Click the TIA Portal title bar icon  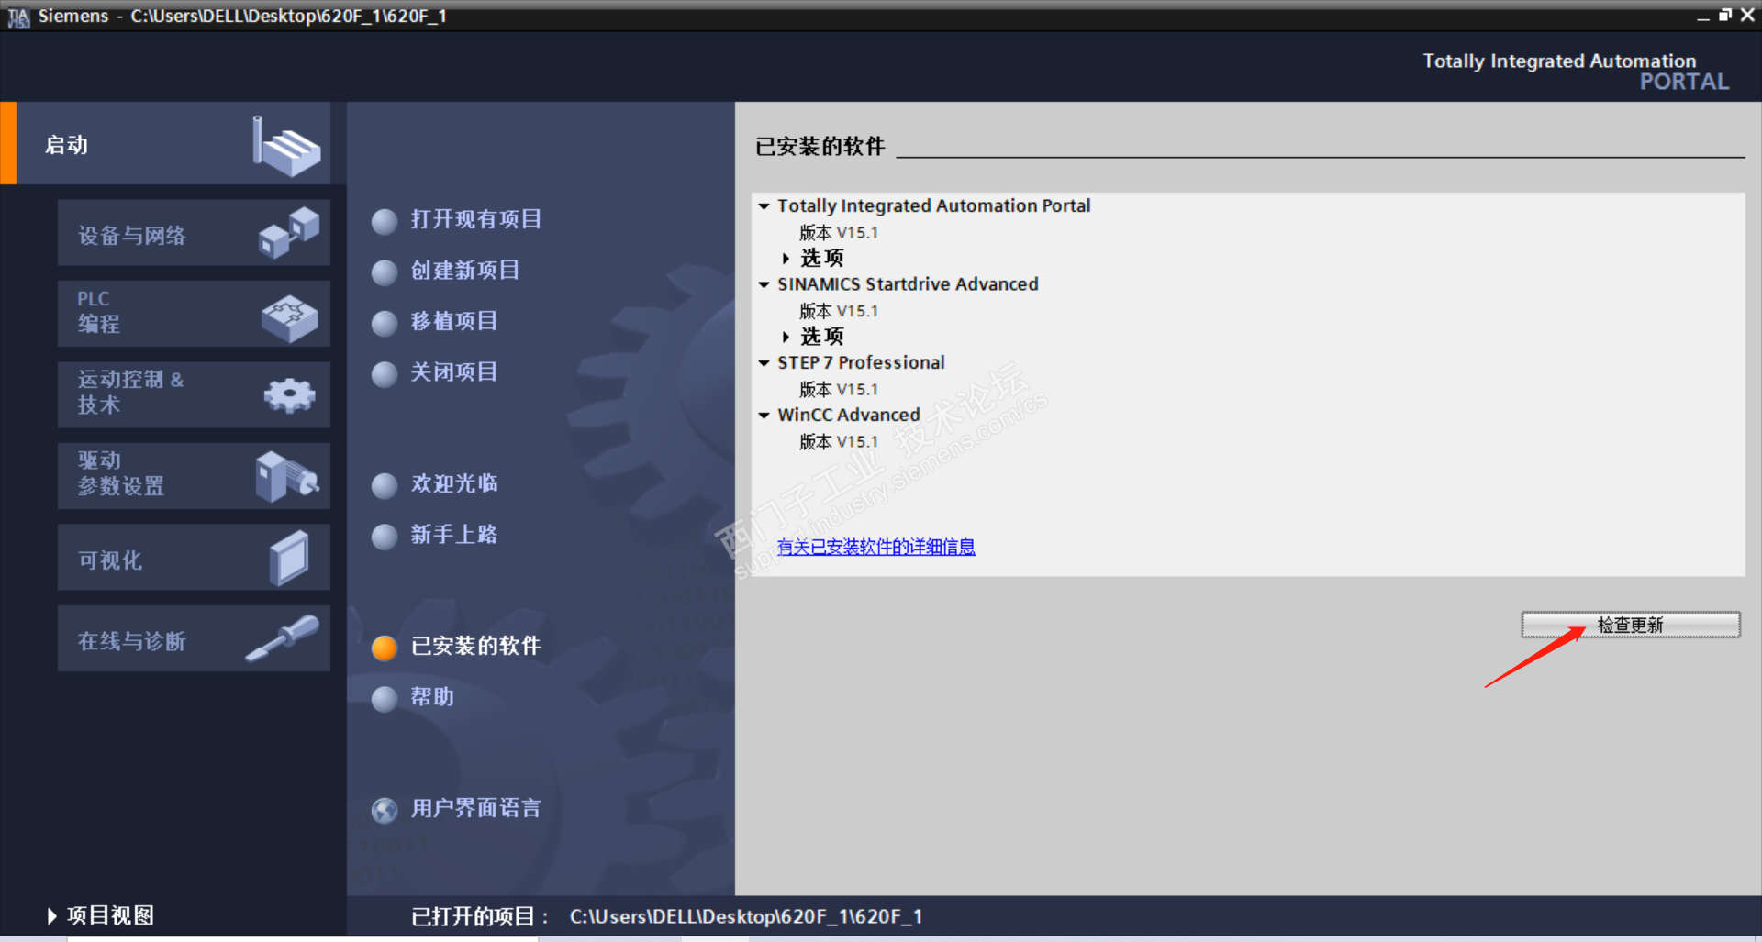[x=18, y=17]
